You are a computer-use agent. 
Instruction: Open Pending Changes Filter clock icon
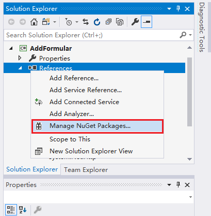click(69, 22)
